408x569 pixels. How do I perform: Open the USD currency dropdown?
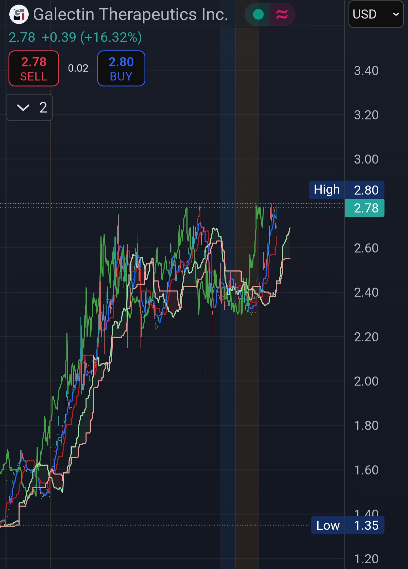pos(376,14)
